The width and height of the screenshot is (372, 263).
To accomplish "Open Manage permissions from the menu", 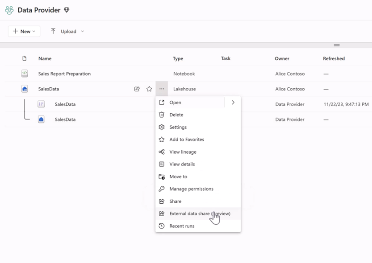I will pos(191,189).
